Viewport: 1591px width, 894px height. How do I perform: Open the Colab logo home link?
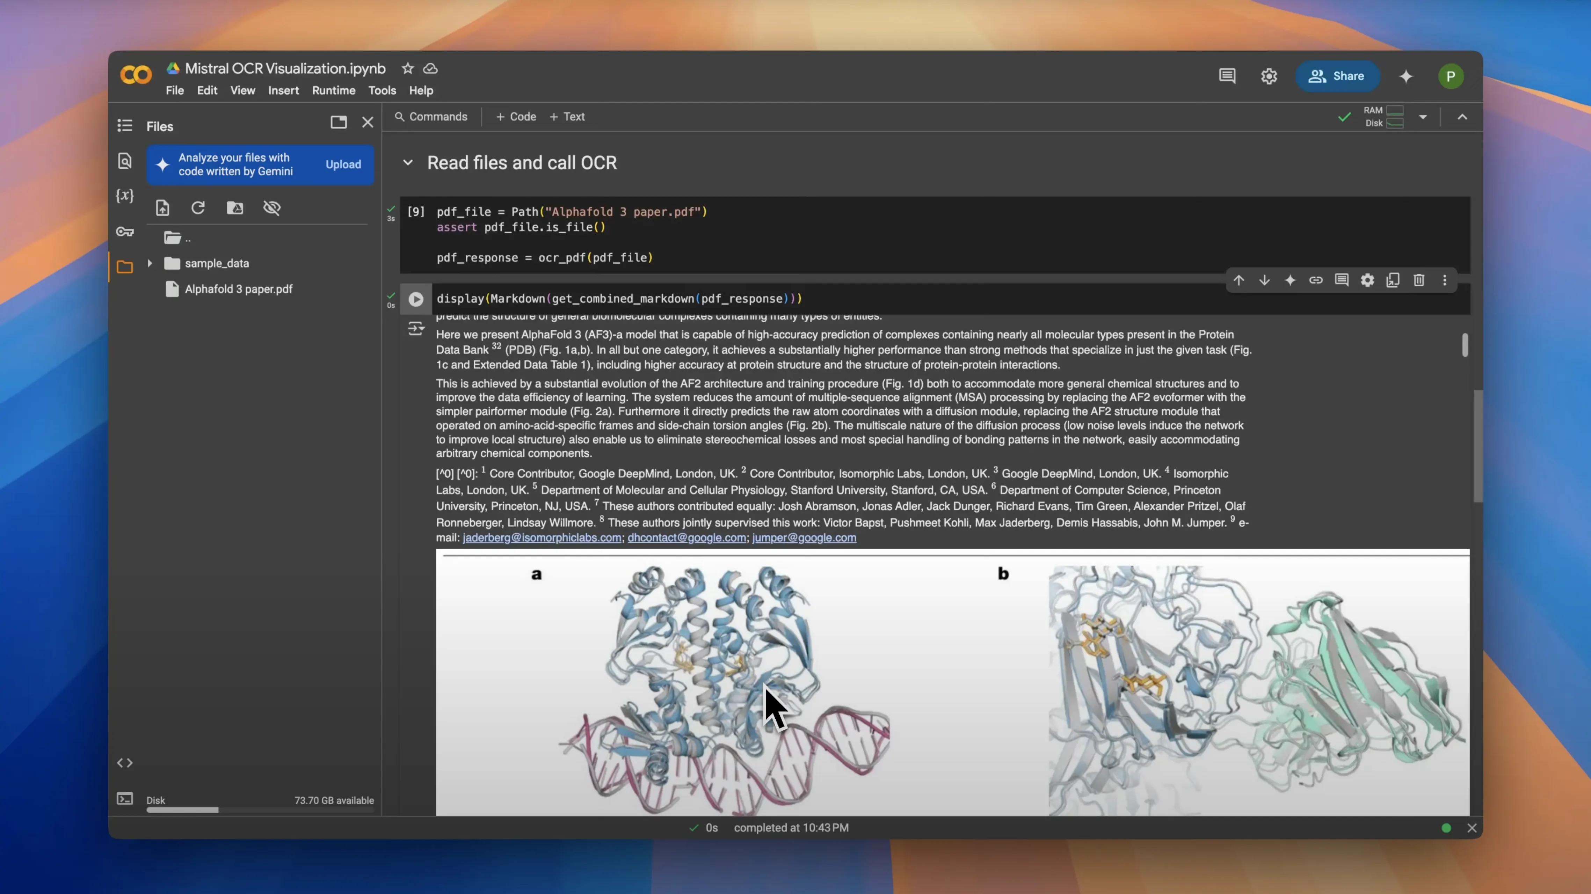pos(136,75)
